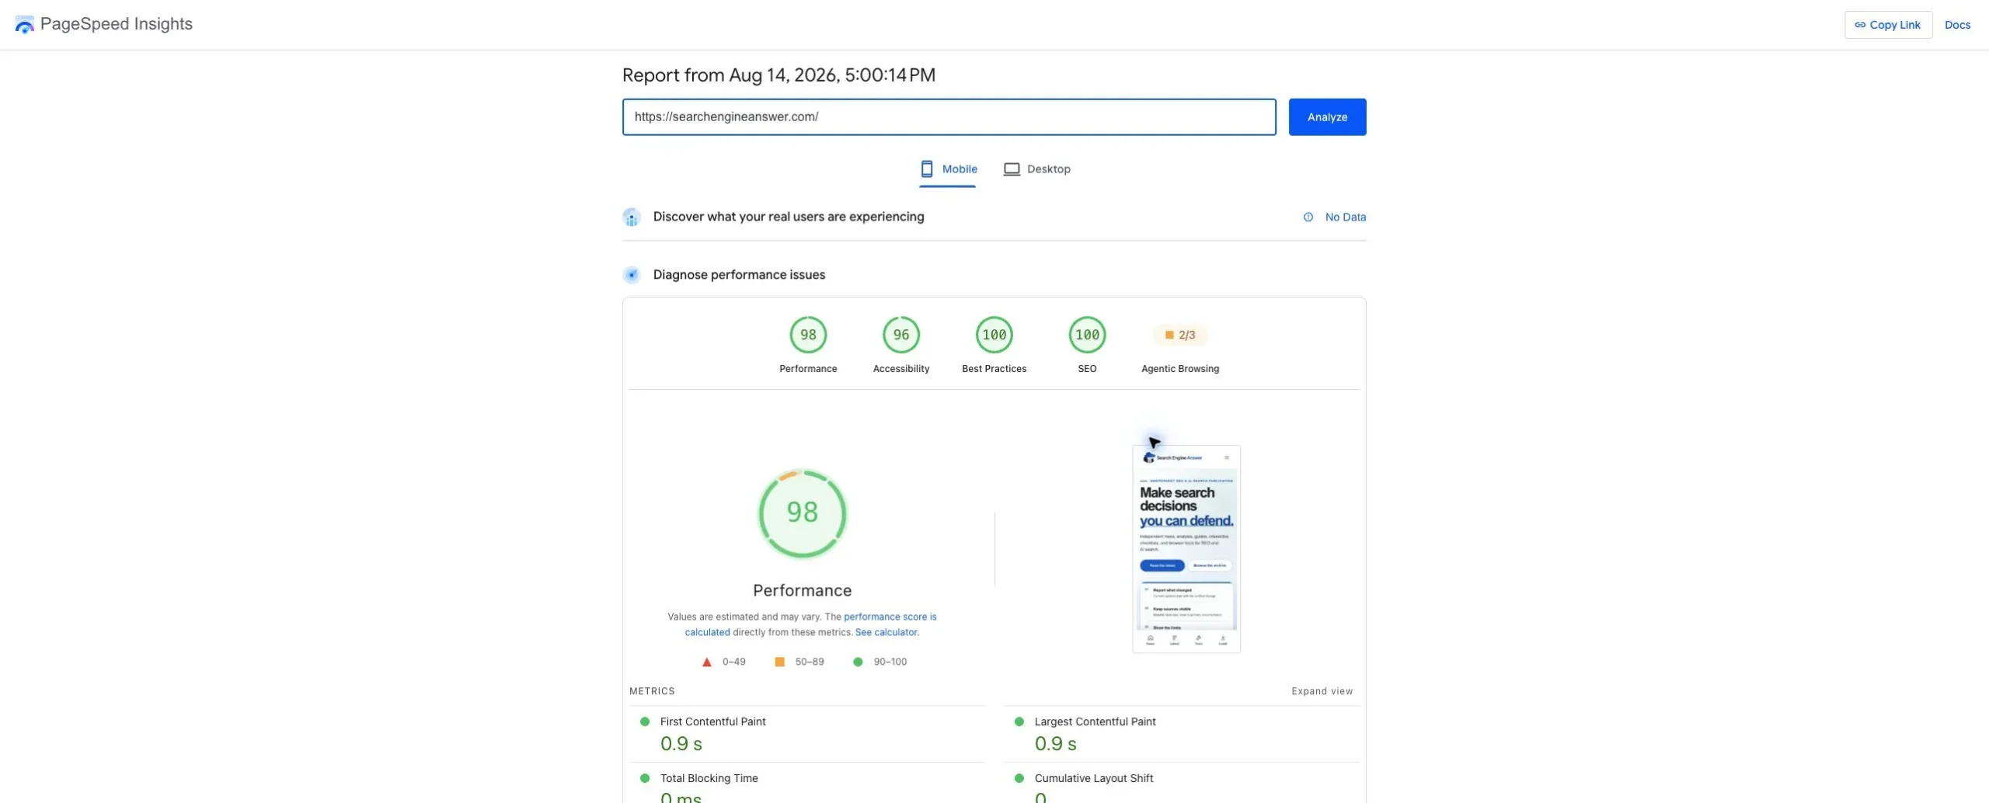This screenshot has height=803, width=1989.
Task: Click Expand view in metrics header
Action: [1322, 691]
